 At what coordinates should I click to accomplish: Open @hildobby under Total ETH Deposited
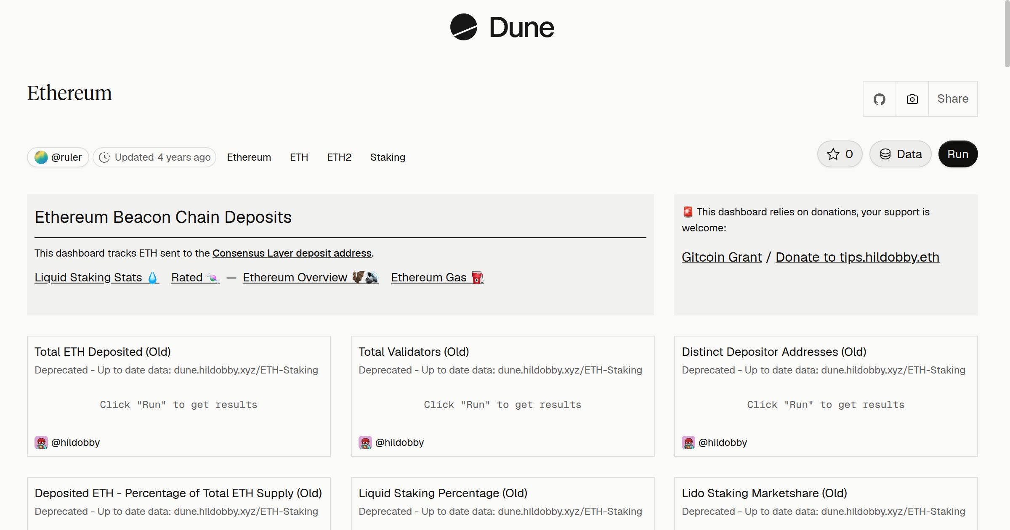point(75,443)
